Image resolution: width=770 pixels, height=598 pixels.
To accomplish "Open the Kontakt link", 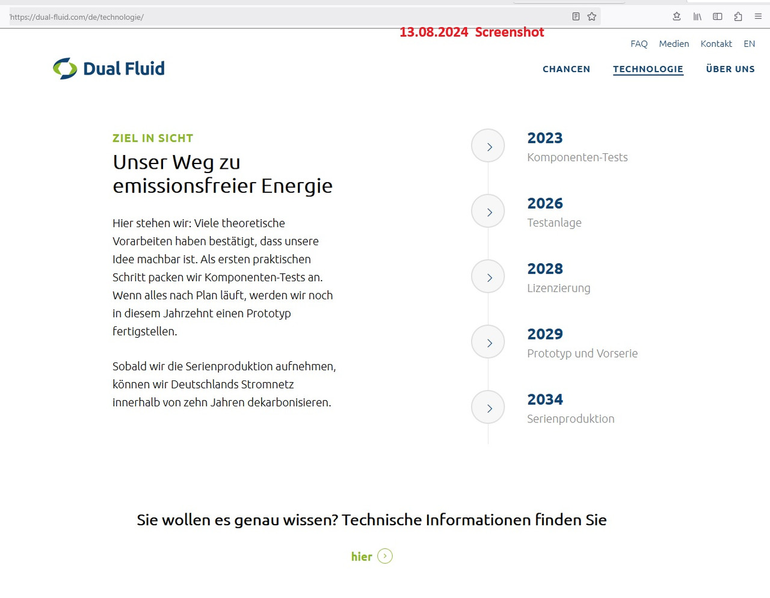I will click(716, 44).
